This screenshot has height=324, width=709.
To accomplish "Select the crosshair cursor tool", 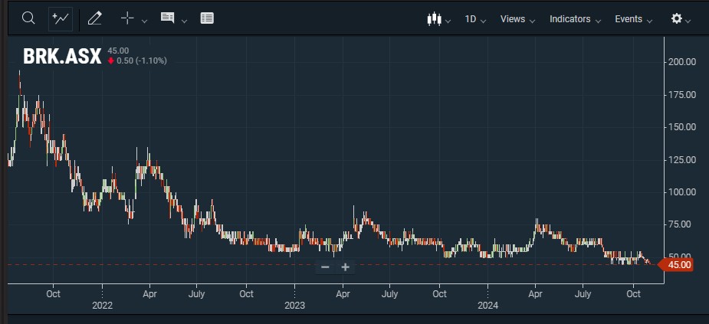I will [x=127, y=18].
